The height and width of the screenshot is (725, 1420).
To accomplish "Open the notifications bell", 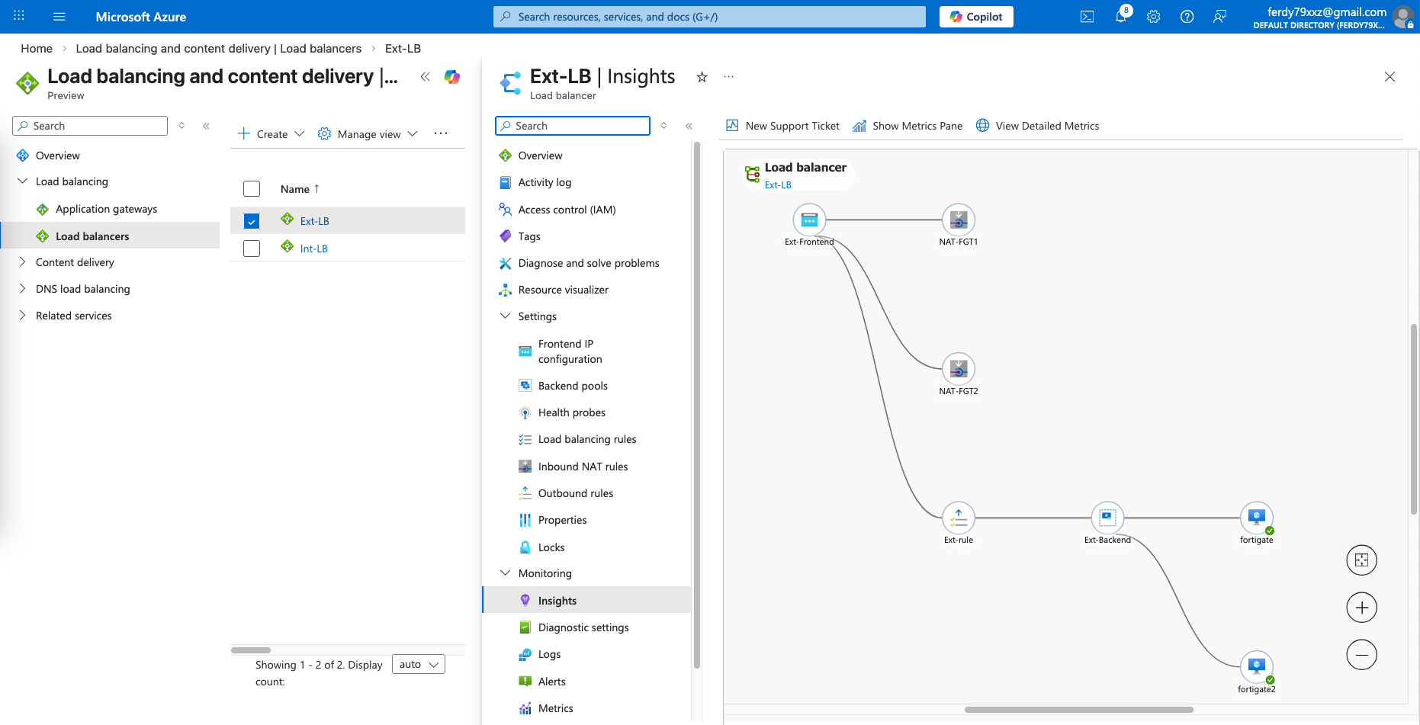I will pos(1120,17).
